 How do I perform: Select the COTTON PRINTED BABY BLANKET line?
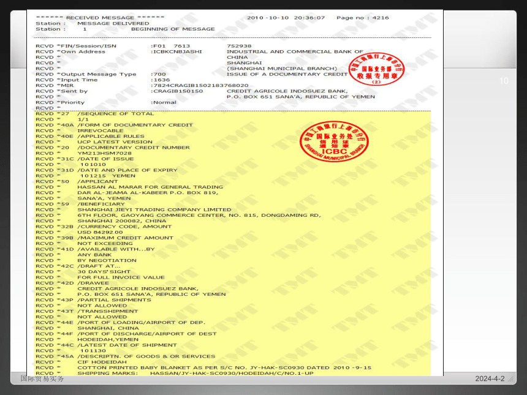tap(224, 368)
